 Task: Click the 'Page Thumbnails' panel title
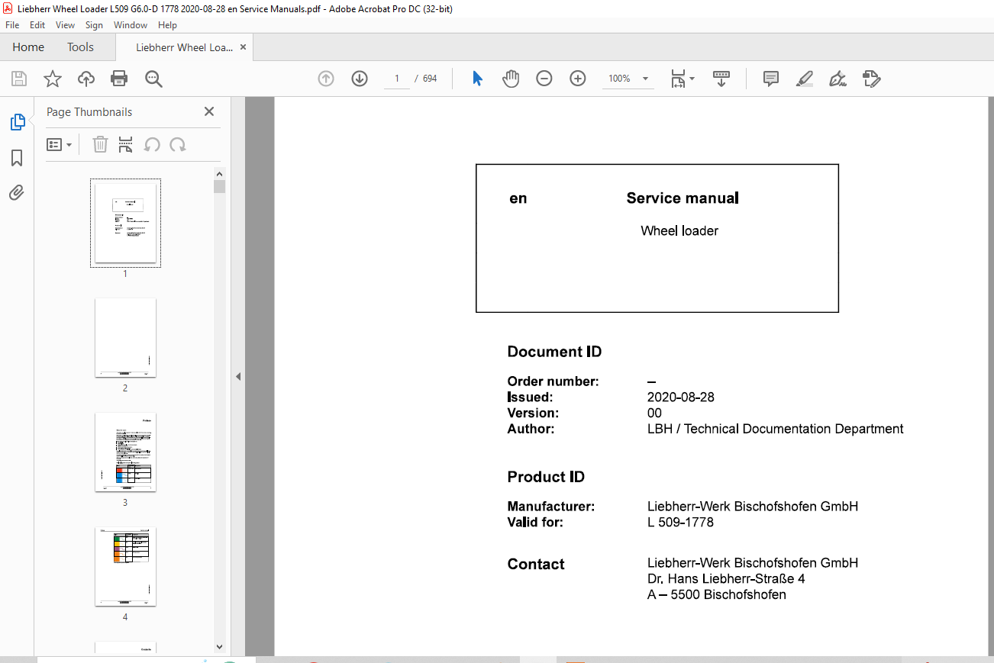pos(89,111)
